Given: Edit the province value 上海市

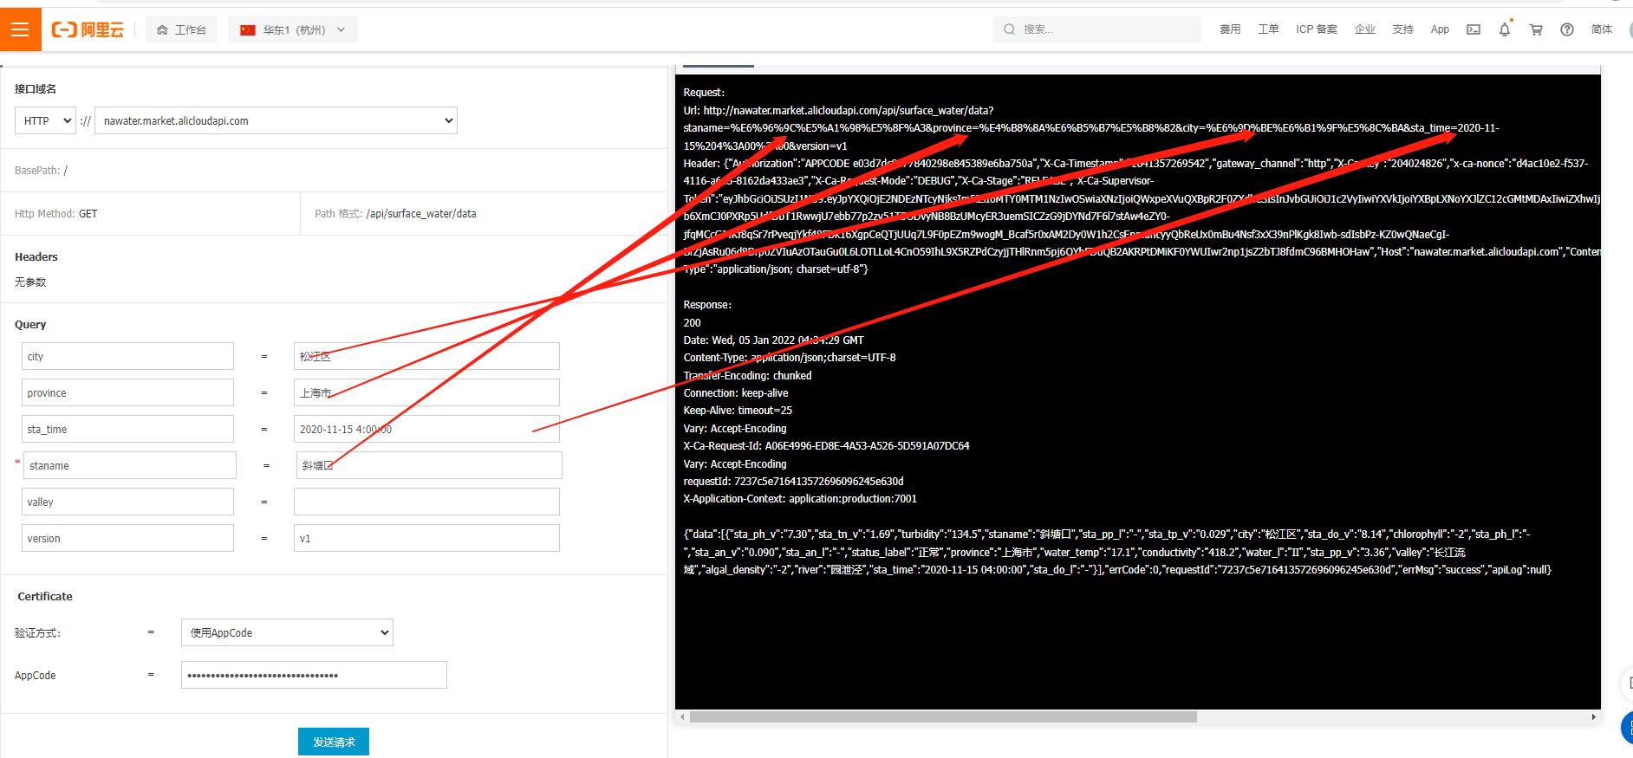Looking at the screenshot, I should [x=426, y=392].
